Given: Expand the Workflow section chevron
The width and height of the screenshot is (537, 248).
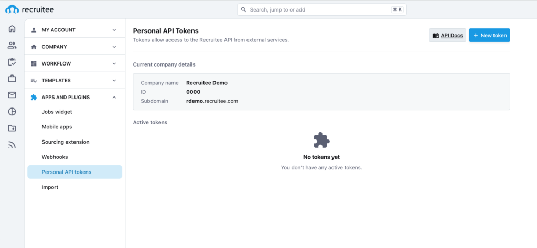Looking at the screenshot, I should click(114, 64).
